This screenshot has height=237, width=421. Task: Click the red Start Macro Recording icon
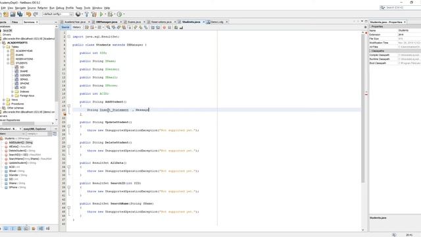(164, 28)
